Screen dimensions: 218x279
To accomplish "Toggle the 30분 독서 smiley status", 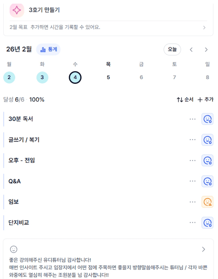I will (x=207, y=119).
